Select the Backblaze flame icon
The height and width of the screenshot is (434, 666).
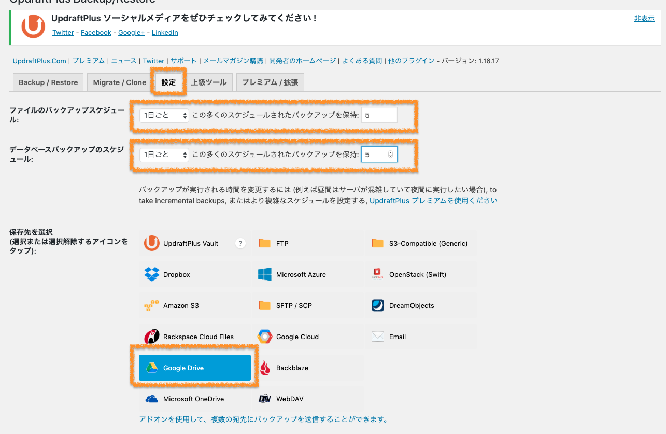click(265, 368)
